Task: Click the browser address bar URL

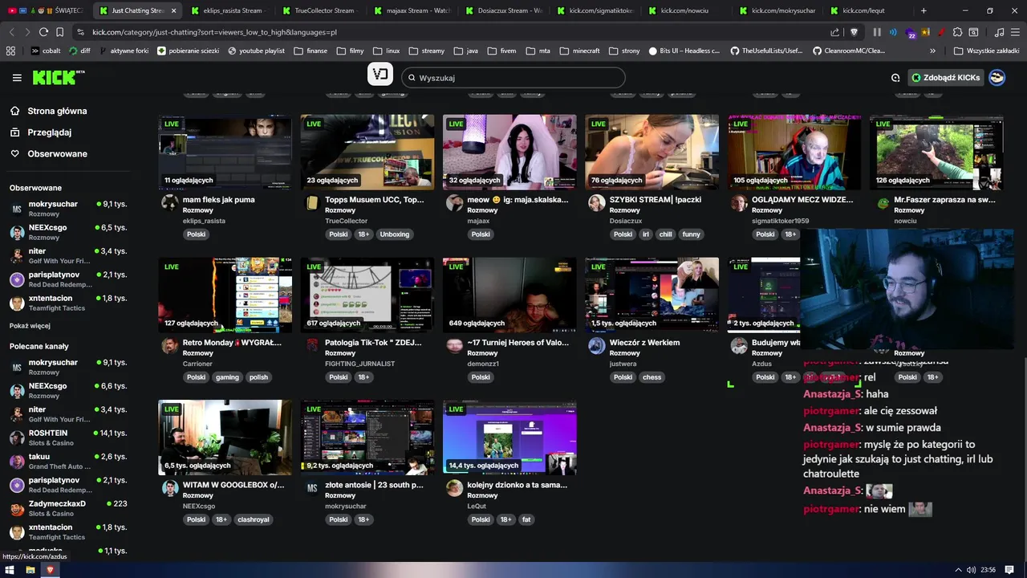Action: pyautogui.click(x=214, y=32)
